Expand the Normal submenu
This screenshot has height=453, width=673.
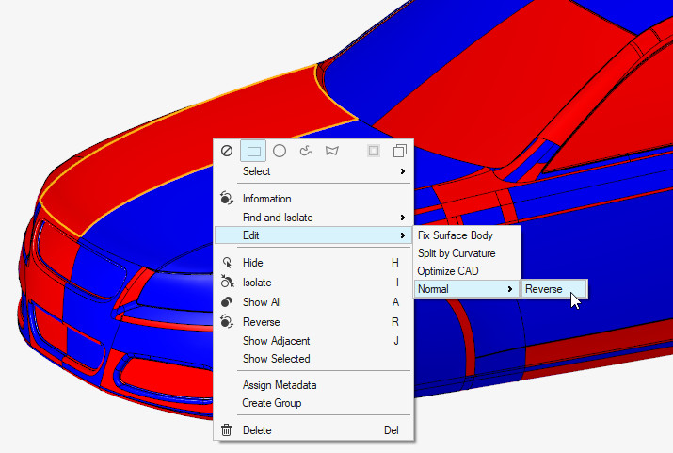466,289
